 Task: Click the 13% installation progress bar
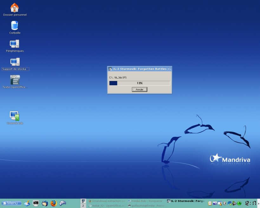click(140, 83)
